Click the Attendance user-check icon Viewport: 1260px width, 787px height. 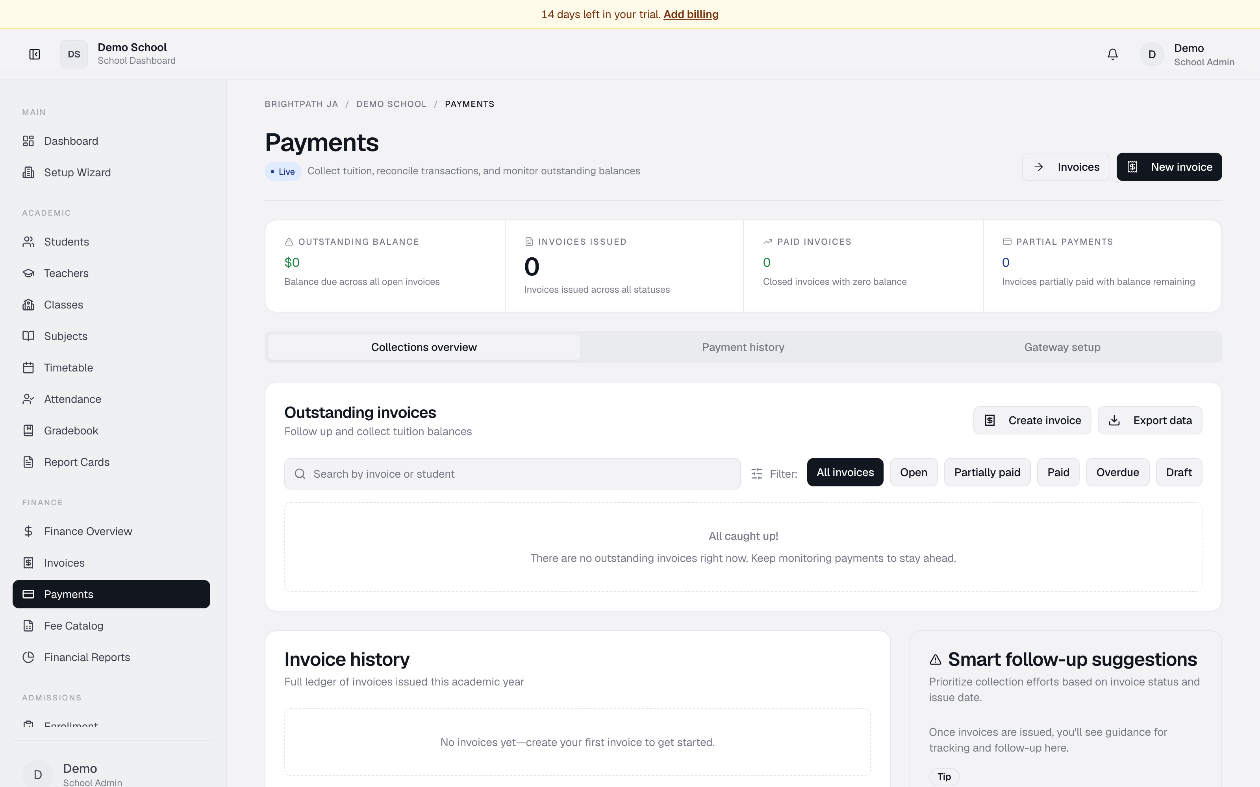coord(29,399)
